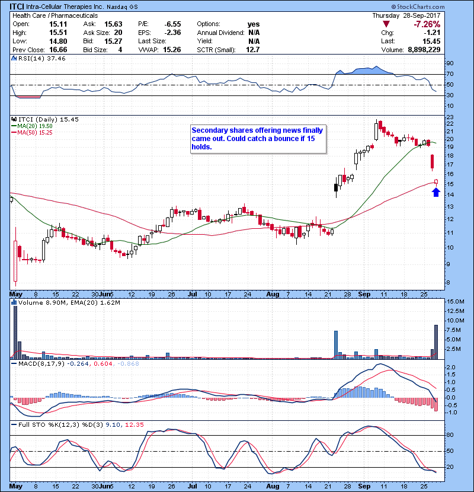Click the Intra-Cellular Therapies Inc. company name
Viewport: 474px width, 492px height.
[x=65, y=7]
